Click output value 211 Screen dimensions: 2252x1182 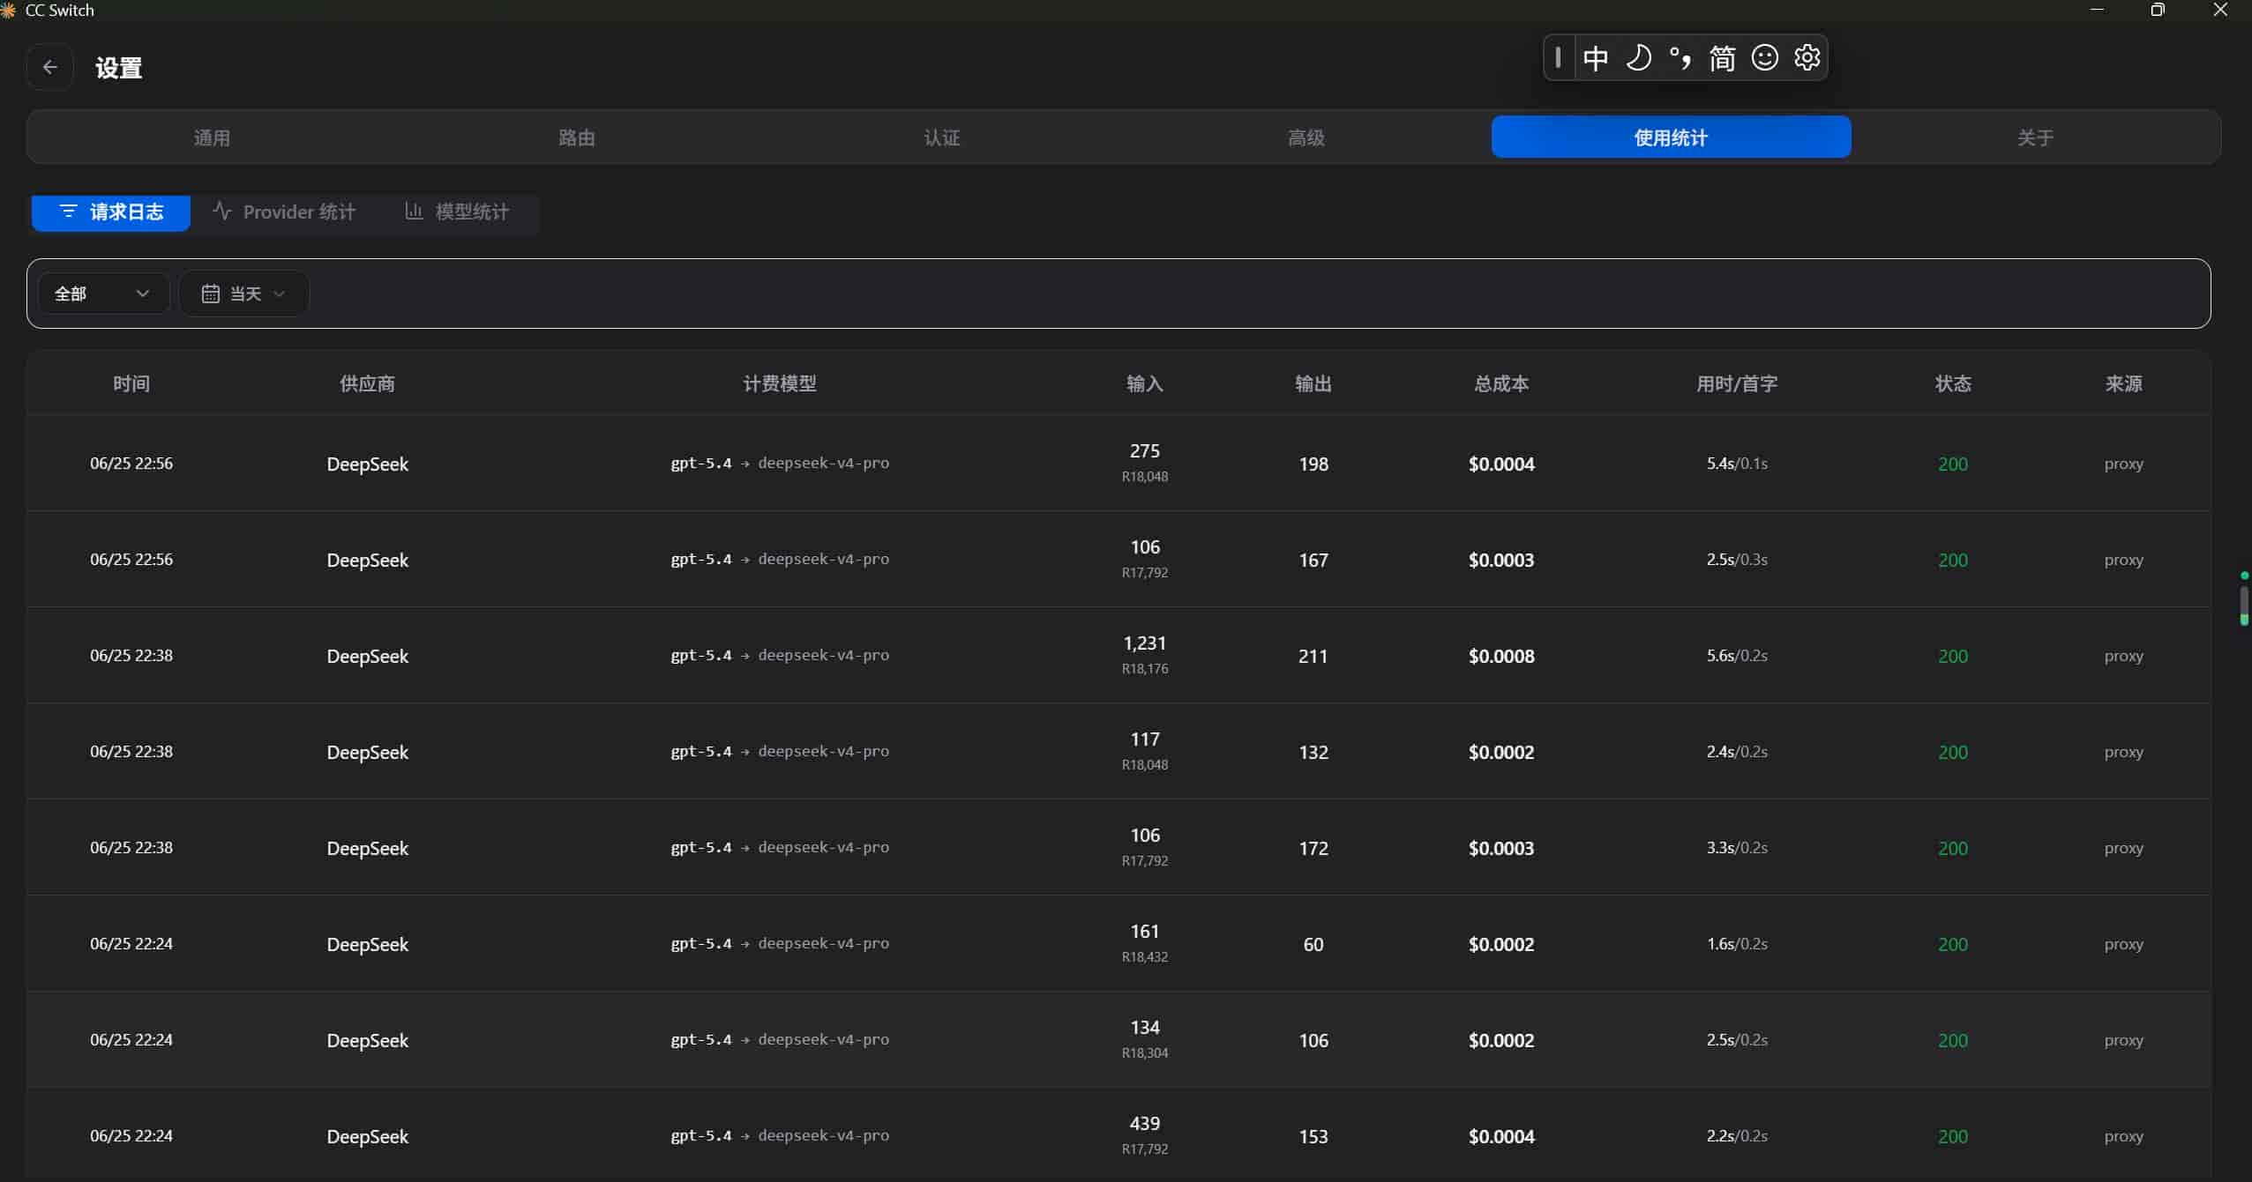[1313, 657]
